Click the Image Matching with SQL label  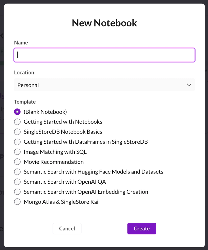[55, 152]
